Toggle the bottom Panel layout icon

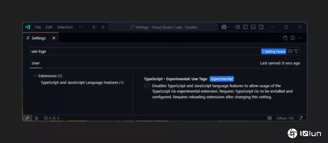coord(253,27)
